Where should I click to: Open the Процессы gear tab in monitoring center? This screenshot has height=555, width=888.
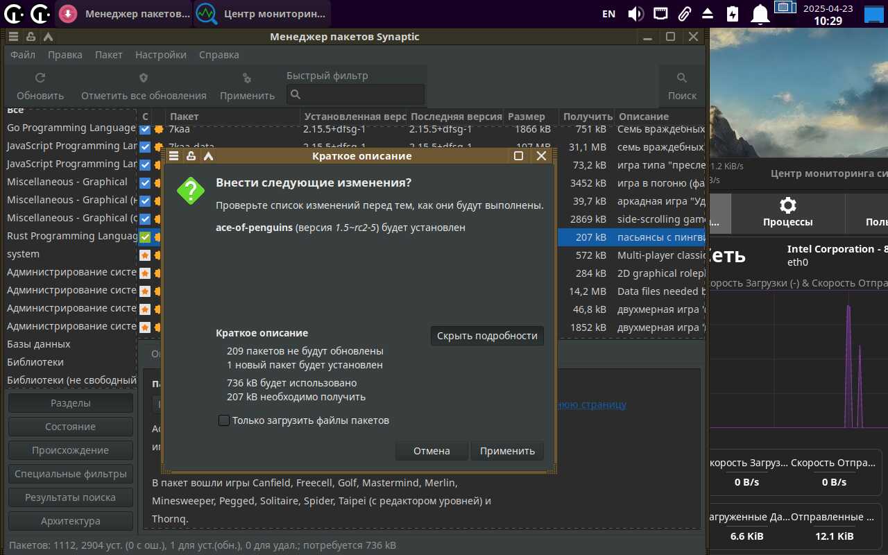pyautogui.click(x=787, y=213)
